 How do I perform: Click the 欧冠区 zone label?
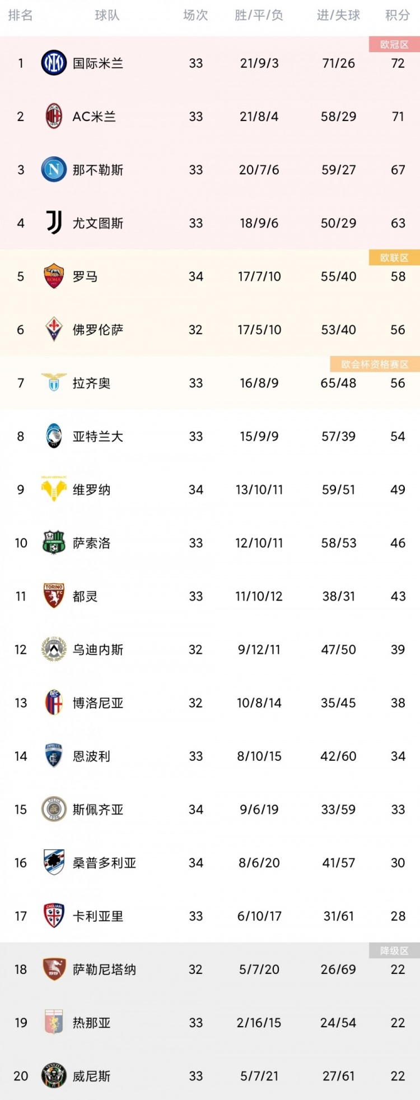pos(394,45)
